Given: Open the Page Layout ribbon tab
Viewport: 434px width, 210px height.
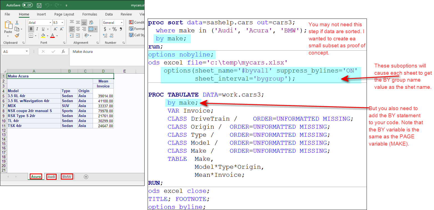Looking at the screenshot, I should 64,14.
